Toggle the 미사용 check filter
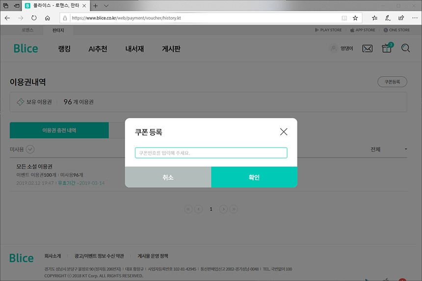Viewport: 422px width, 281px height. (x=30, y=149)
